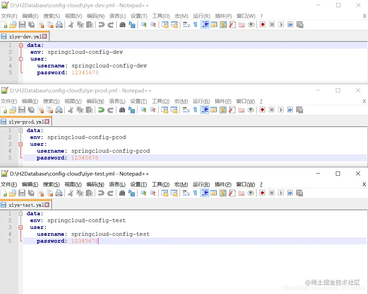Collapse user: fold marker in ziye-dev window
The width and height of the screenshot is (368, 294).
[21, 59]
